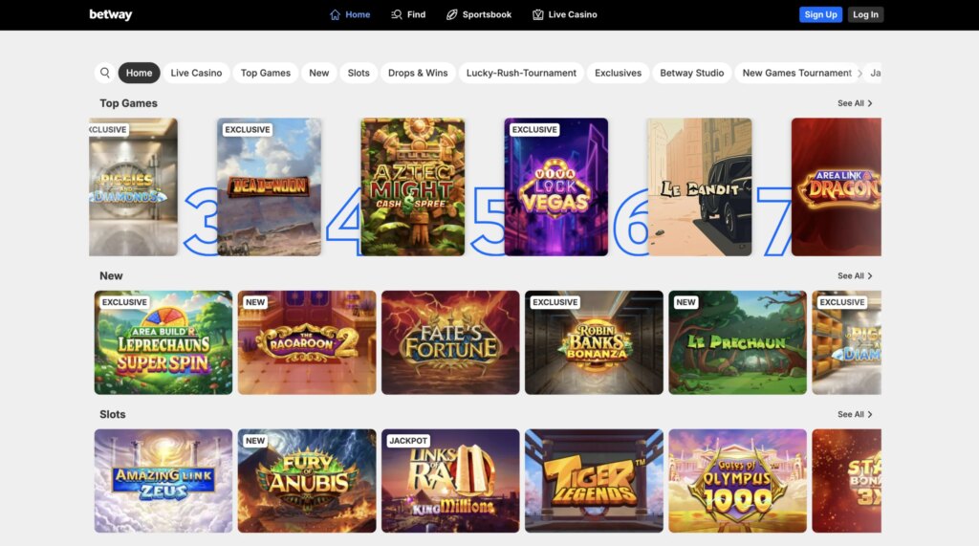Open Gates of Olympus 1000 slot
979x546 pixels.
click(x=738, y=481)
